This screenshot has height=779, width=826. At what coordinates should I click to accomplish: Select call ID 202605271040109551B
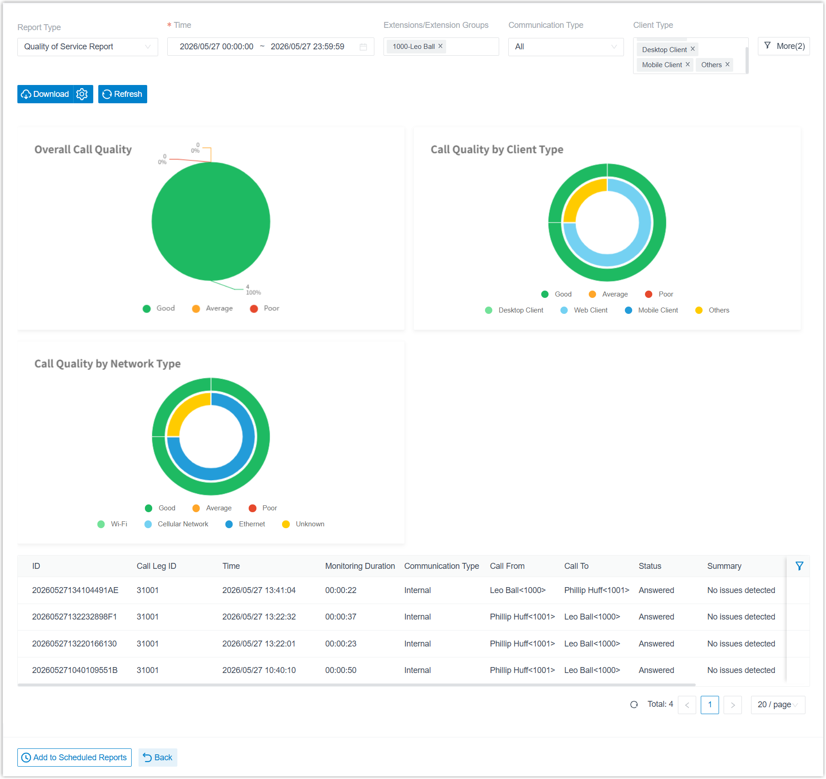coord(75,670)
